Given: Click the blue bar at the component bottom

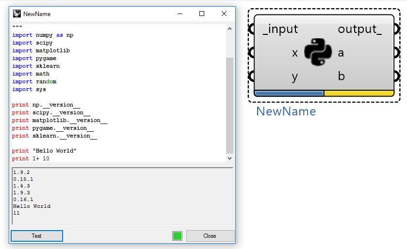Looking at the screenshot, I should [x=289, y=93].
